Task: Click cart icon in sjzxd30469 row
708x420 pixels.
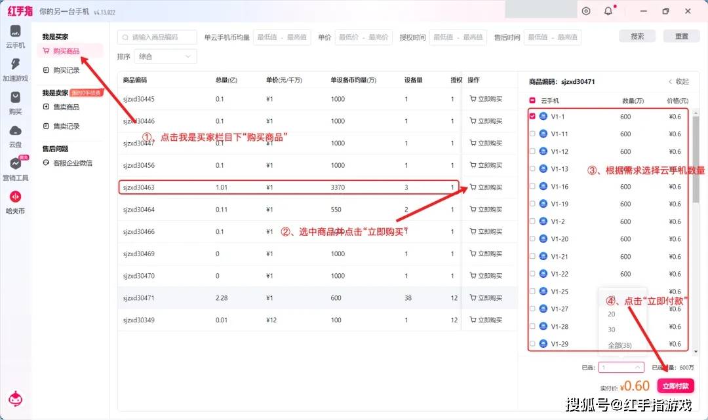Action: tap(473, 254)
